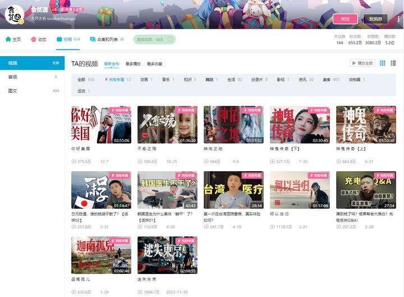This screenshot has width=404, height=297.
Task: Filter by 资讯 30 category
Action: (x=306, y=80)
